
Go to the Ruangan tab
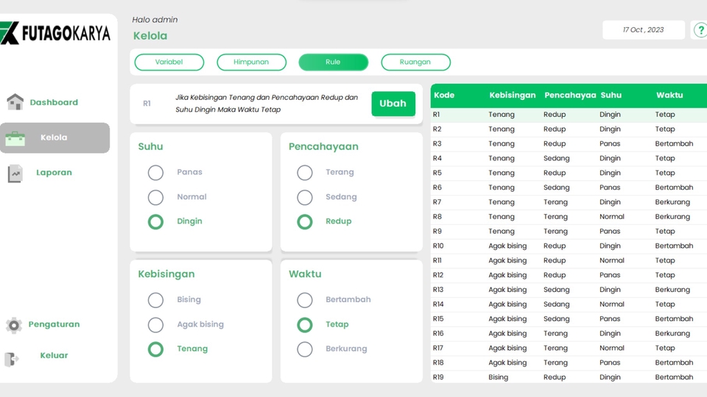coord(415,62)
